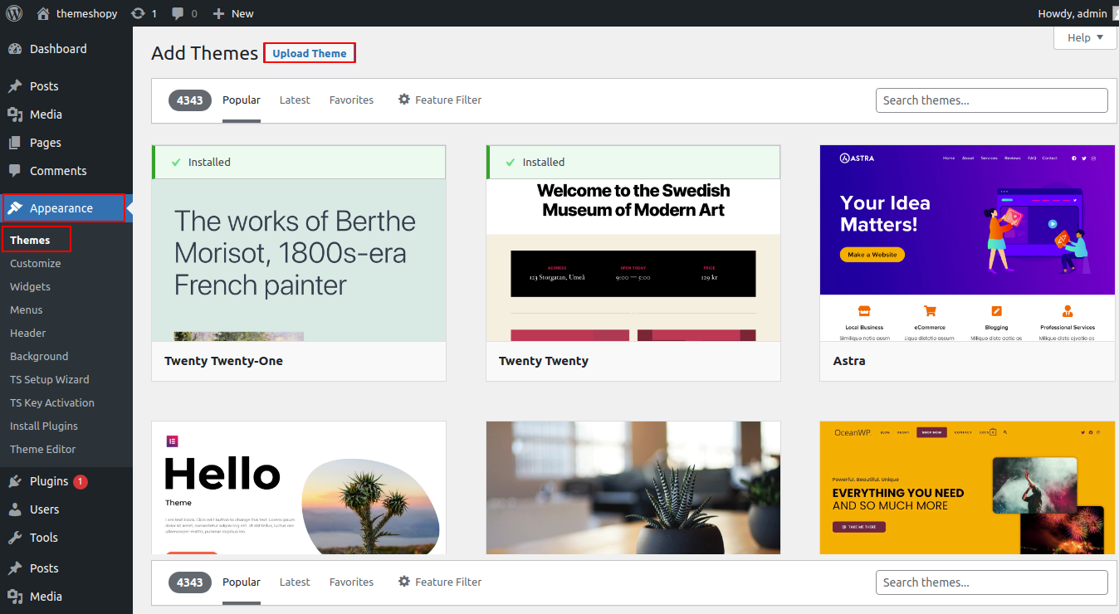Image resolution: width=1119 pixels, height=614 pixels.
Task: Click the upper Media icon in sidebar
Action: point(15,115)
